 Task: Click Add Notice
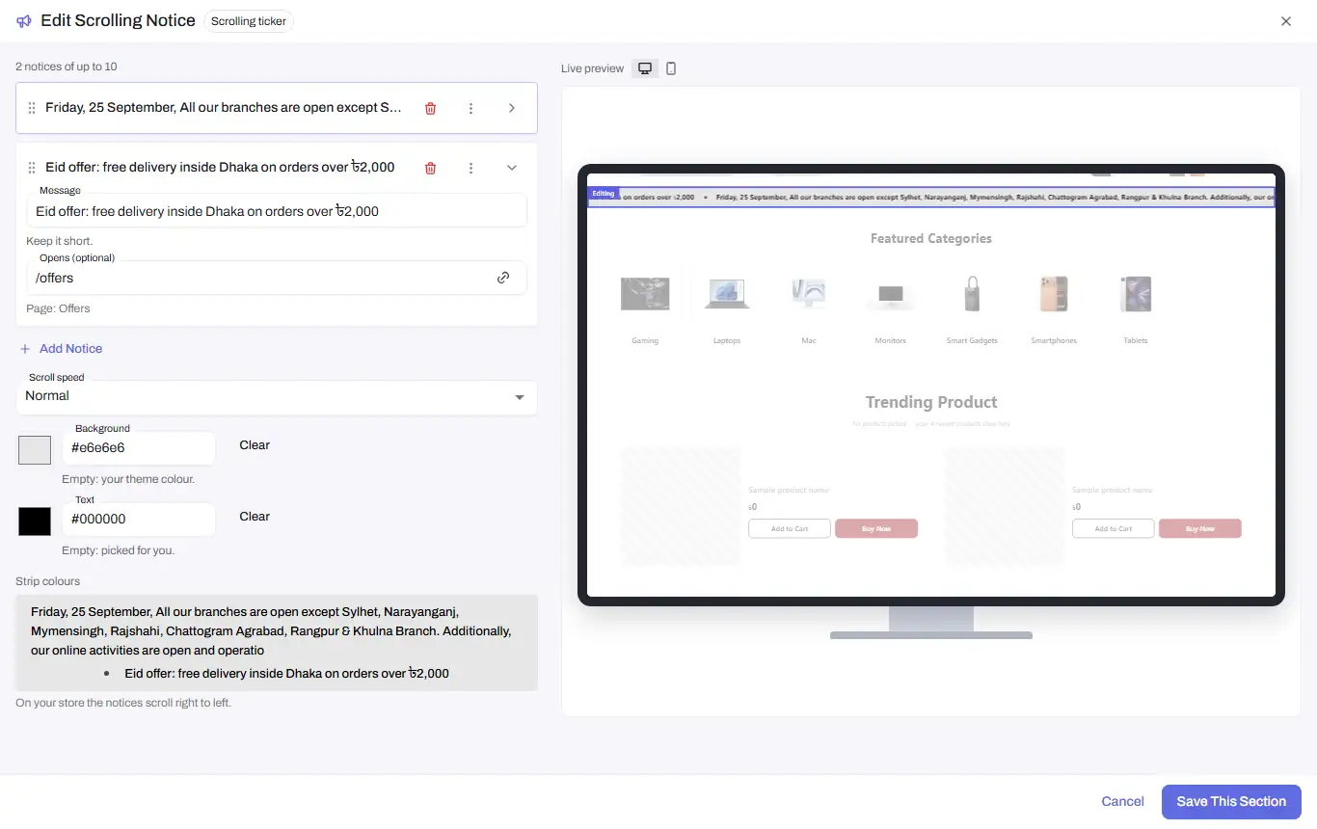pos(61,349)
